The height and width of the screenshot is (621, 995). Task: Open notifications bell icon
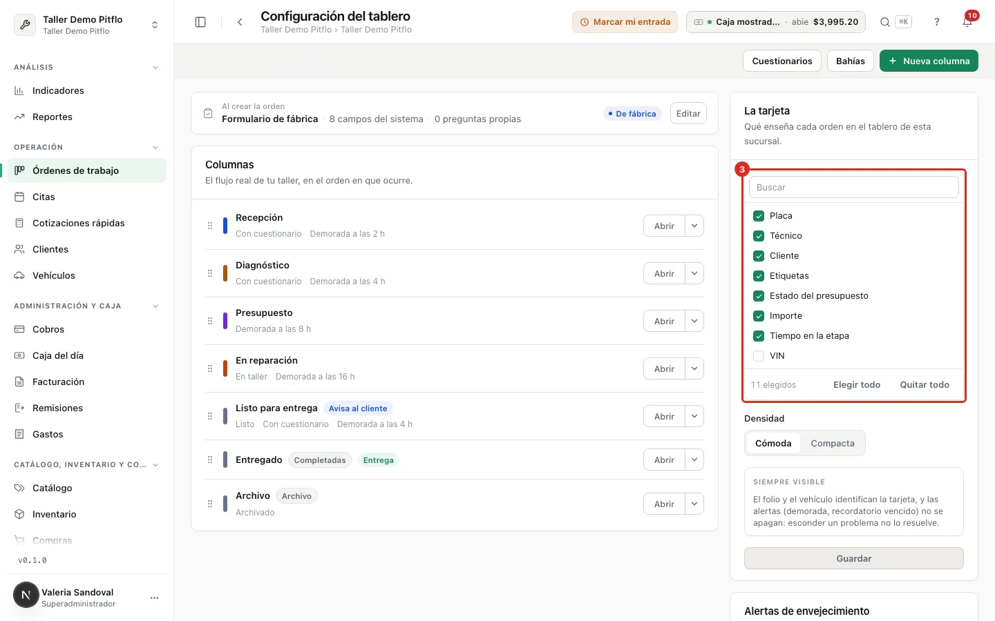tap(967, 22)
